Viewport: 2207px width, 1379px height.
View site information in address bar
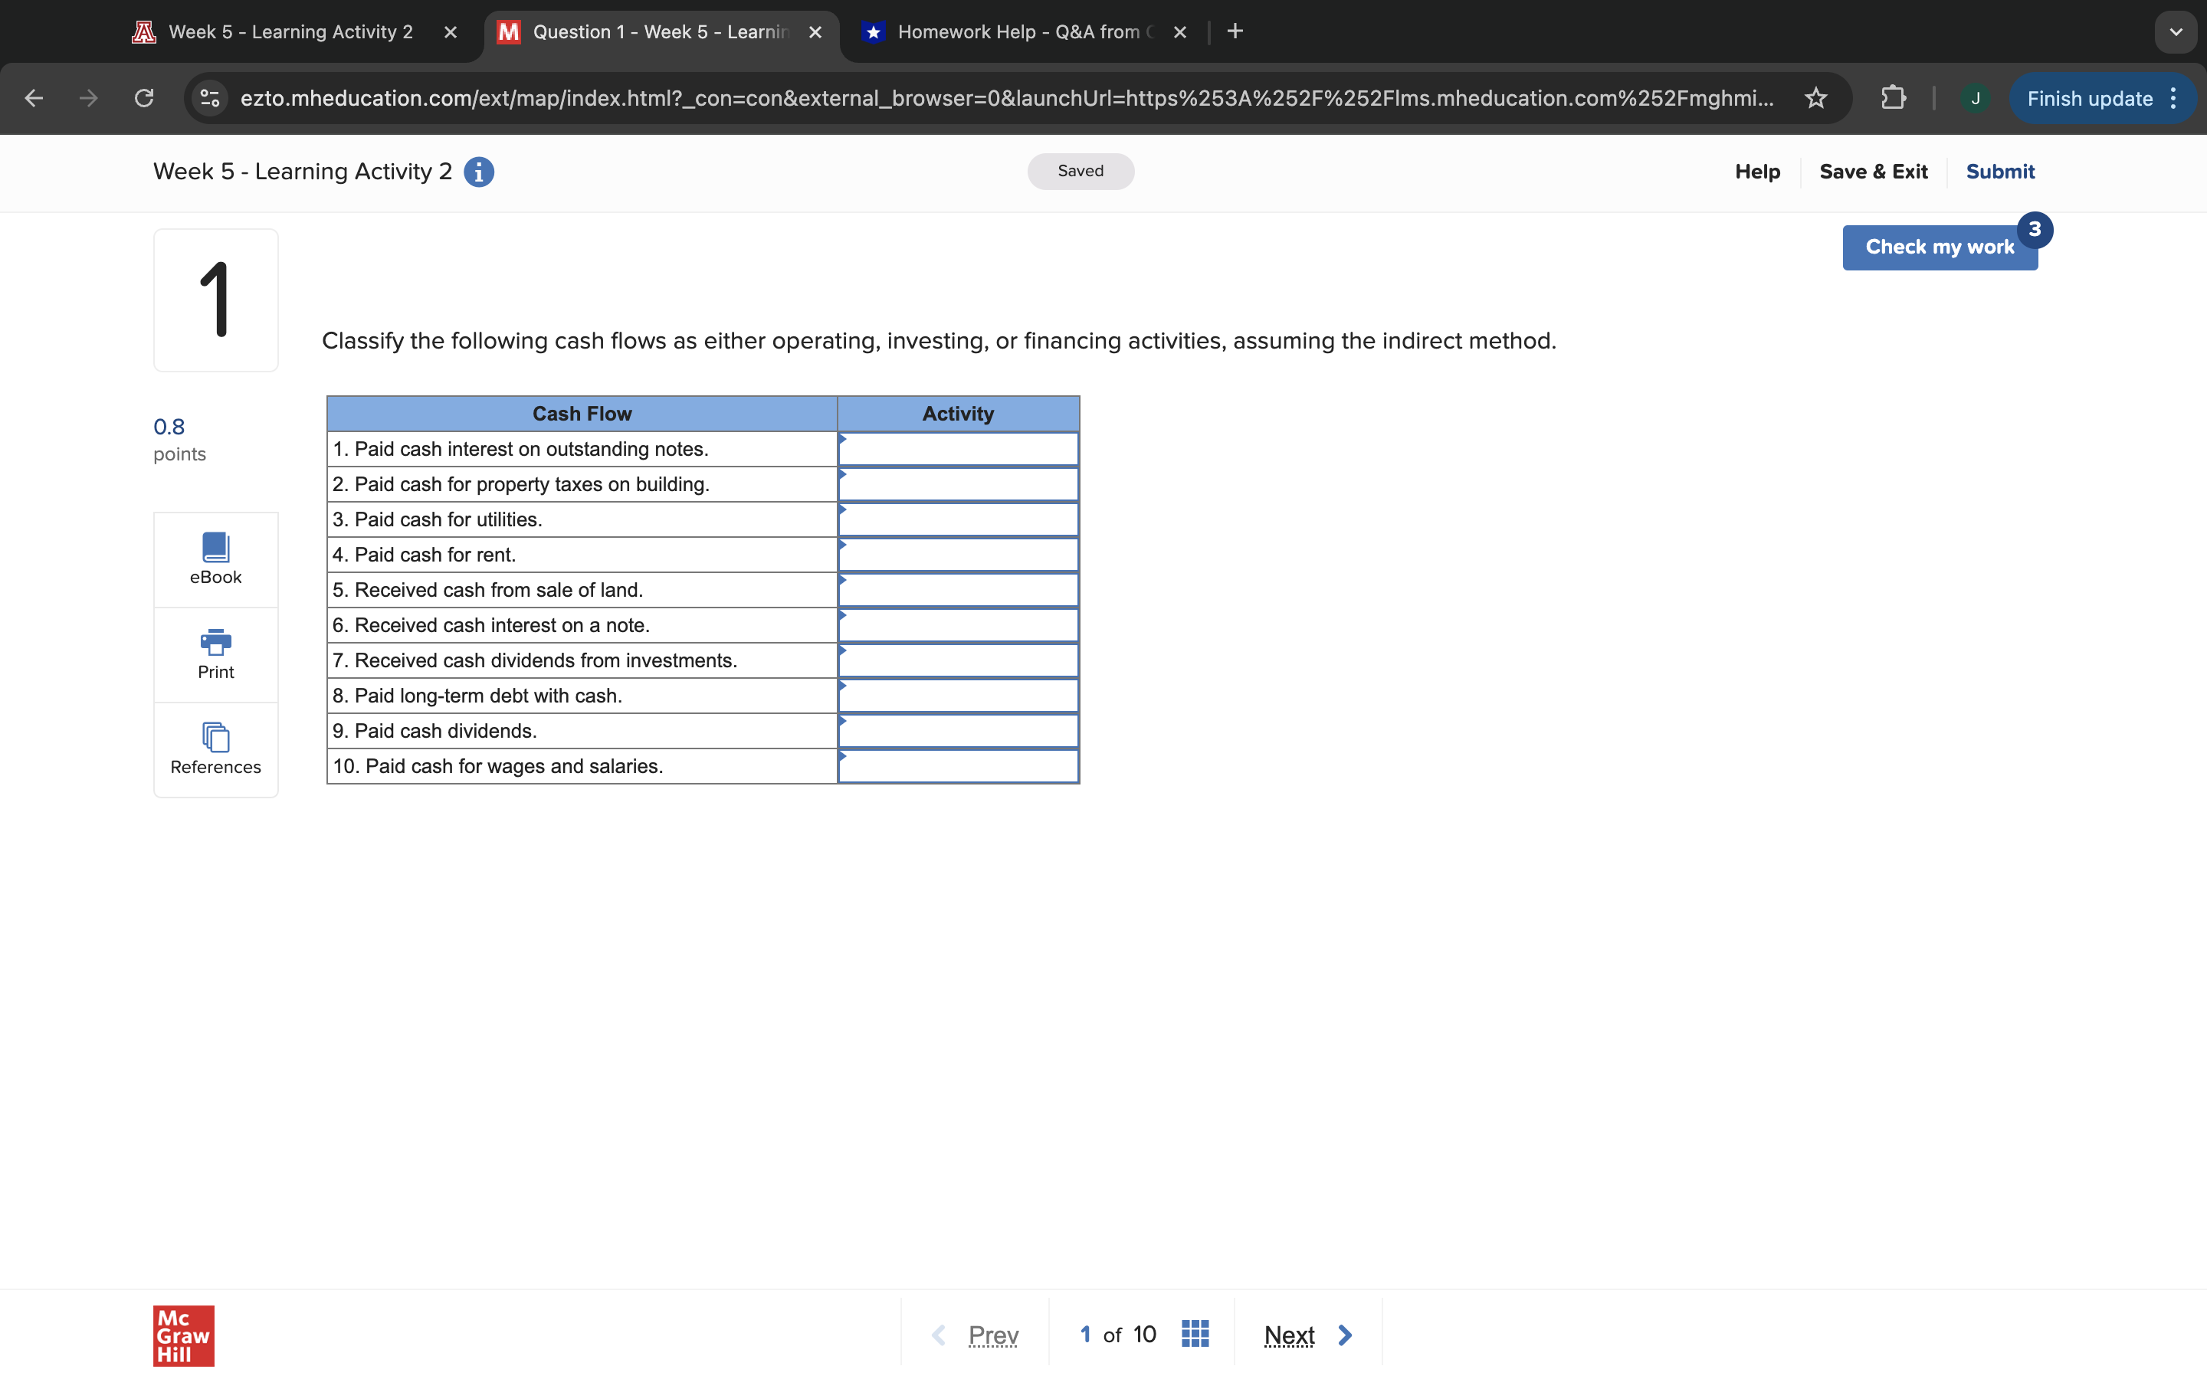tap(210, 99)
